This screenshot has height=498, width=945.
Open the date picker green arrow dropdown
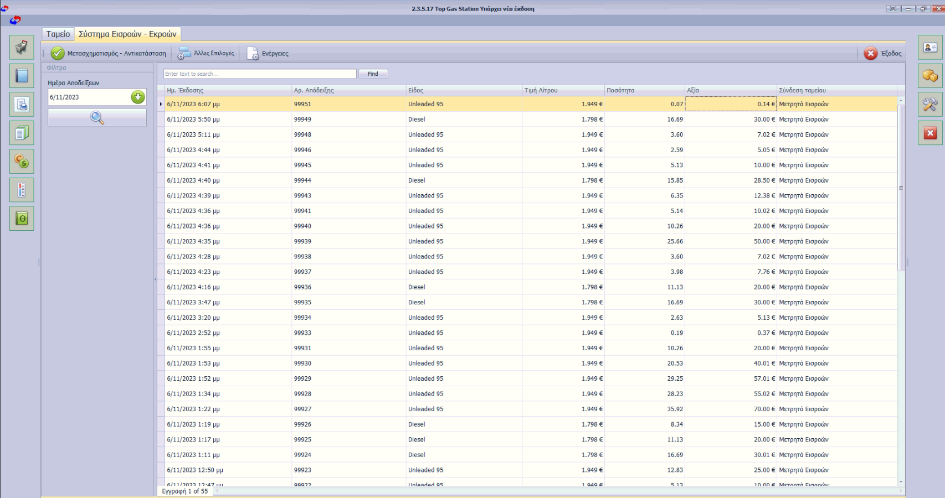[138, 97]
